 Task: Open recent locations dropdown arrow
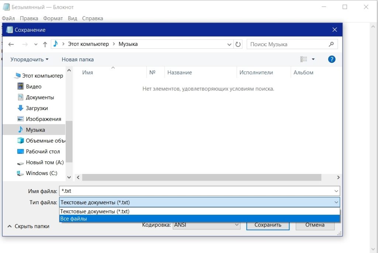tap(36, 44)
